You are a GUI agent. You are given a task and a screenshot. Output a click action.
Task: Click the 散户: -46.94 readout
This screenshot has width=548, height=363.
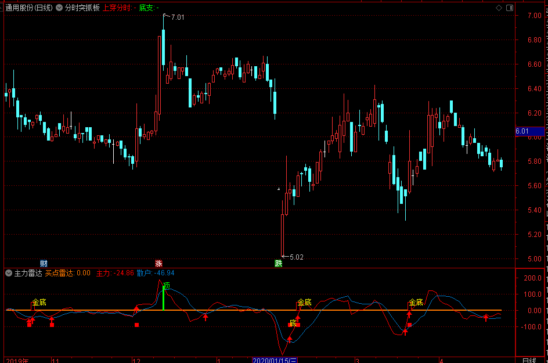(156, 273)
